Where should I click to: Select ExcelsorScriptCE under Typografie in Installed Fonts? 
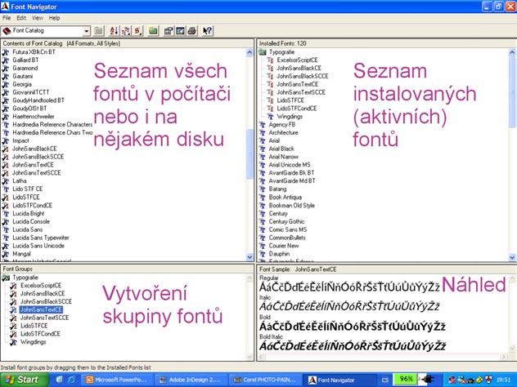[x=298, y=60]
